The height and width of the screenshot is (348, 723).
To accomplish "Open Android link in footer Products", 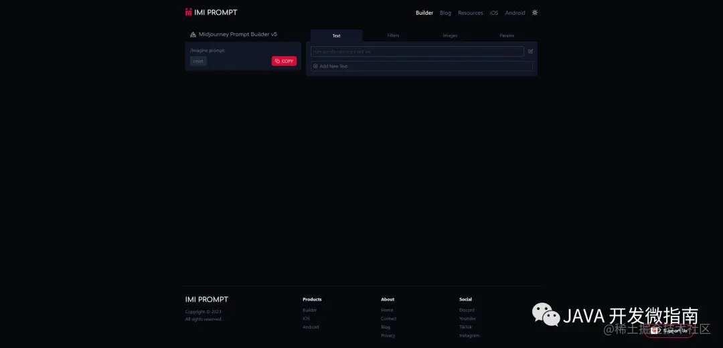I will pyautogui.click(x=311, y=327).
